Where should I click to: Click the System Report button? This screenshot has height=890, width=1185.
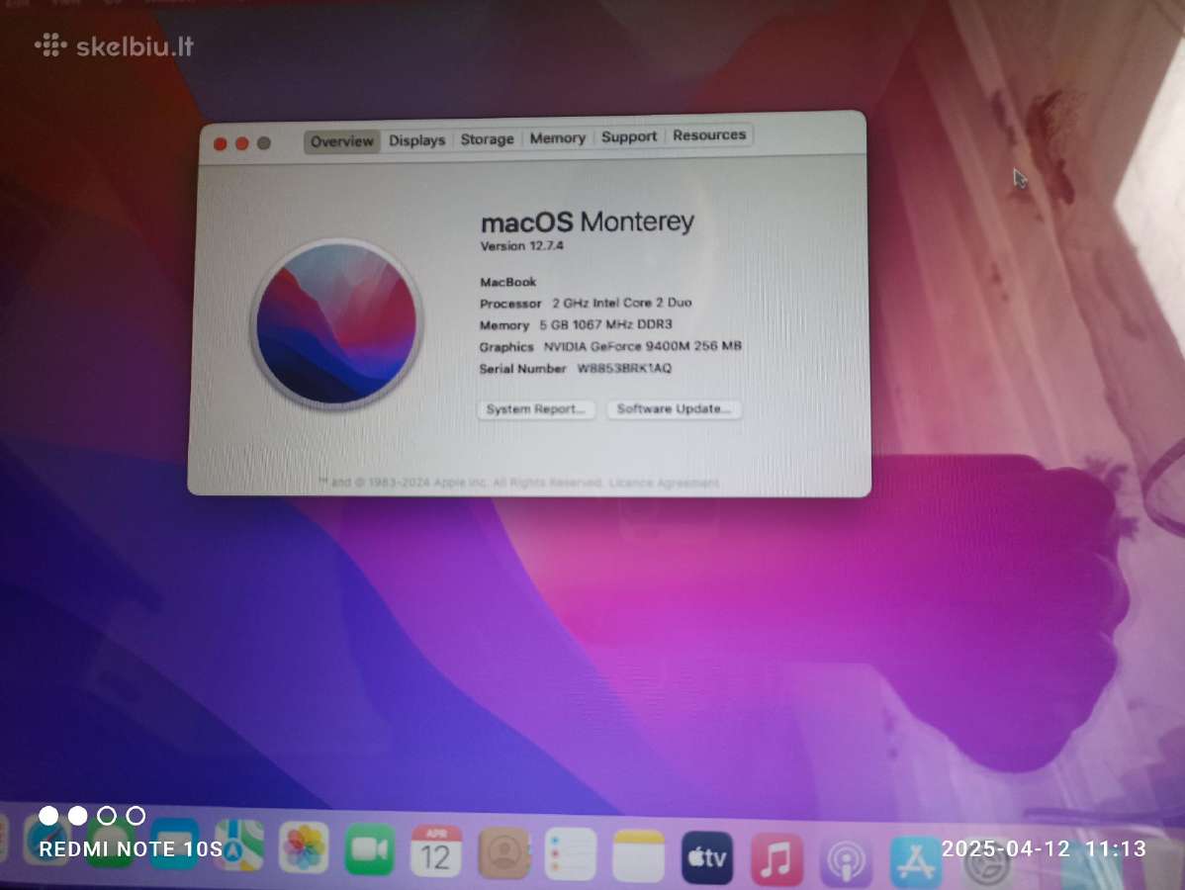click(536, 408)
